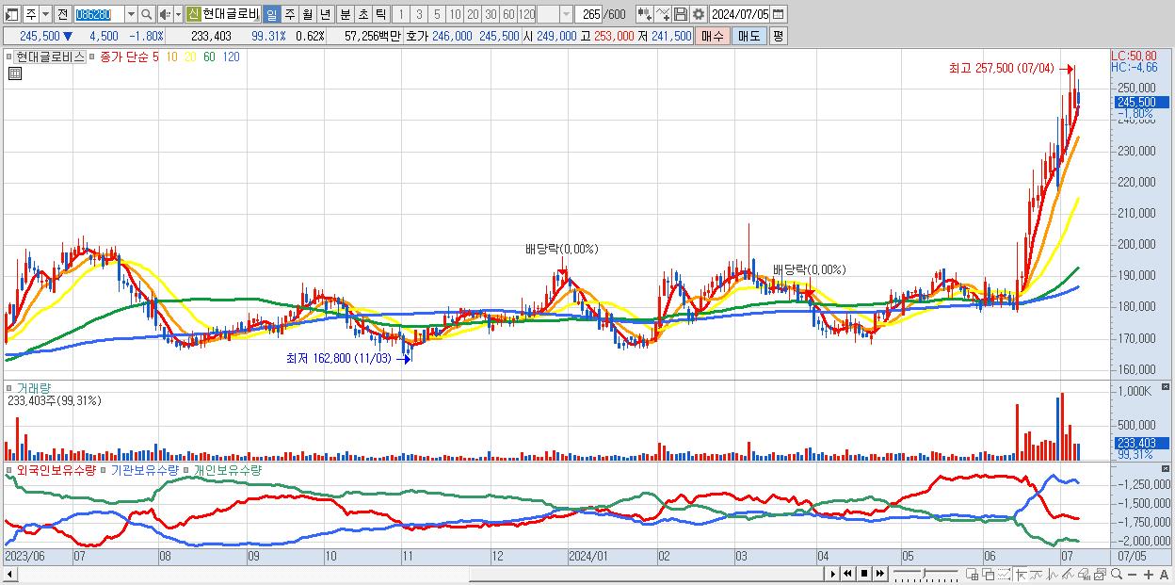Screen dimensions: 1175x585
Task: Click the magnifier zoom icon in bottom toolbar
Action: tap(1116, 575)
